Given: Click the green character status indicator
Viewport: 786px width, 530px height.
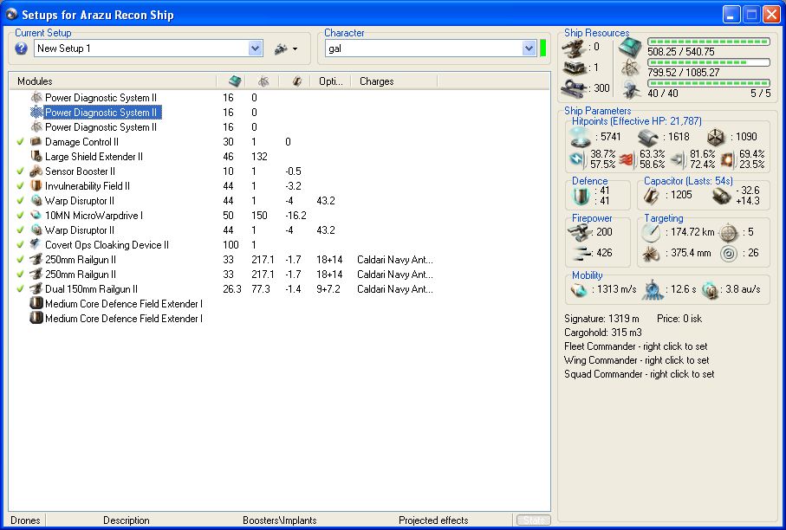Looking at the screenshot, I should coord(543,48).
